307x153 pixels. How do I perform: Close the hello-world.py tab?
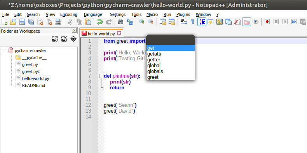tap(119, 33)
